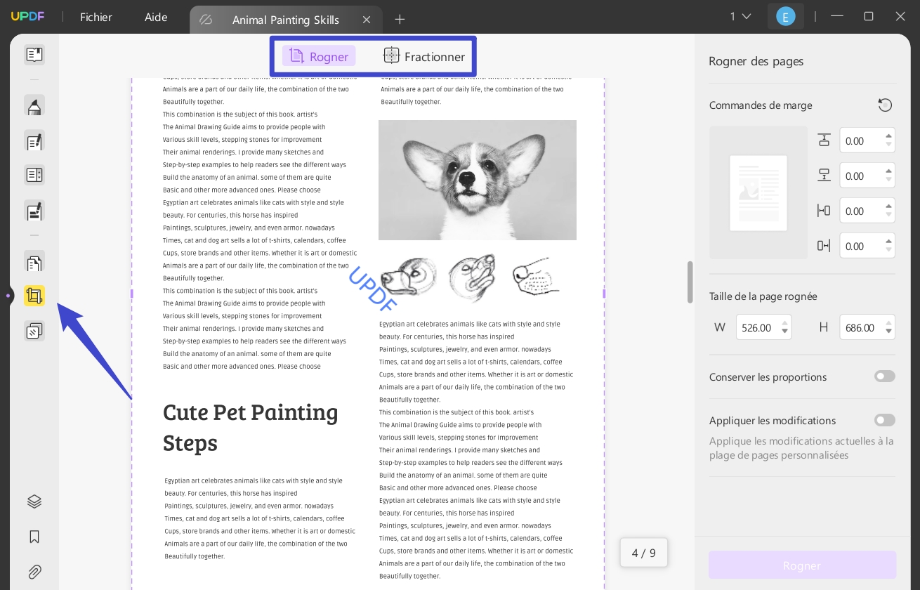Open the Organize Pages tool
Image resolution: width=920 pixels, height=590 pixels.
(x=34, y=263)
